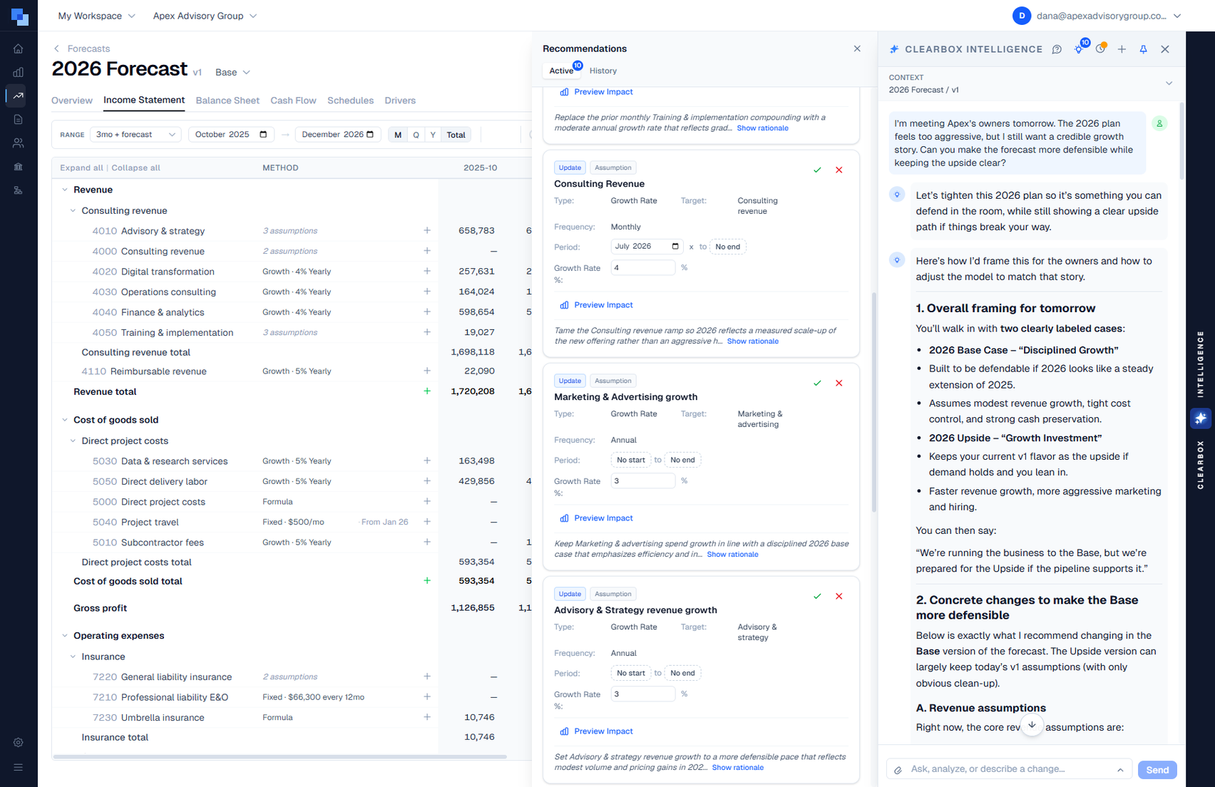Open the Apex Advisory Group dropdown

click(x=205, y=16)
